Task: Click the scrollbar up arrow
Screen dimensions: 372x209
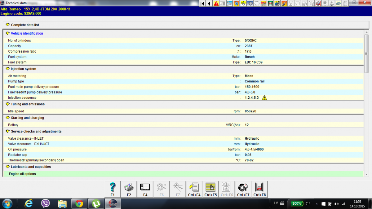Action: 366,32
